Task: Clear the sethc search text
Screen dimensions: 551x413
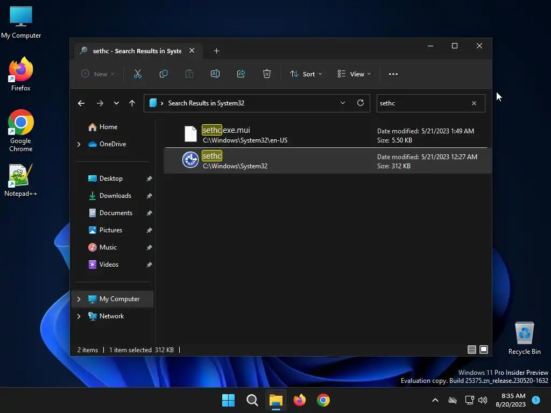Action: click(474, 103)
